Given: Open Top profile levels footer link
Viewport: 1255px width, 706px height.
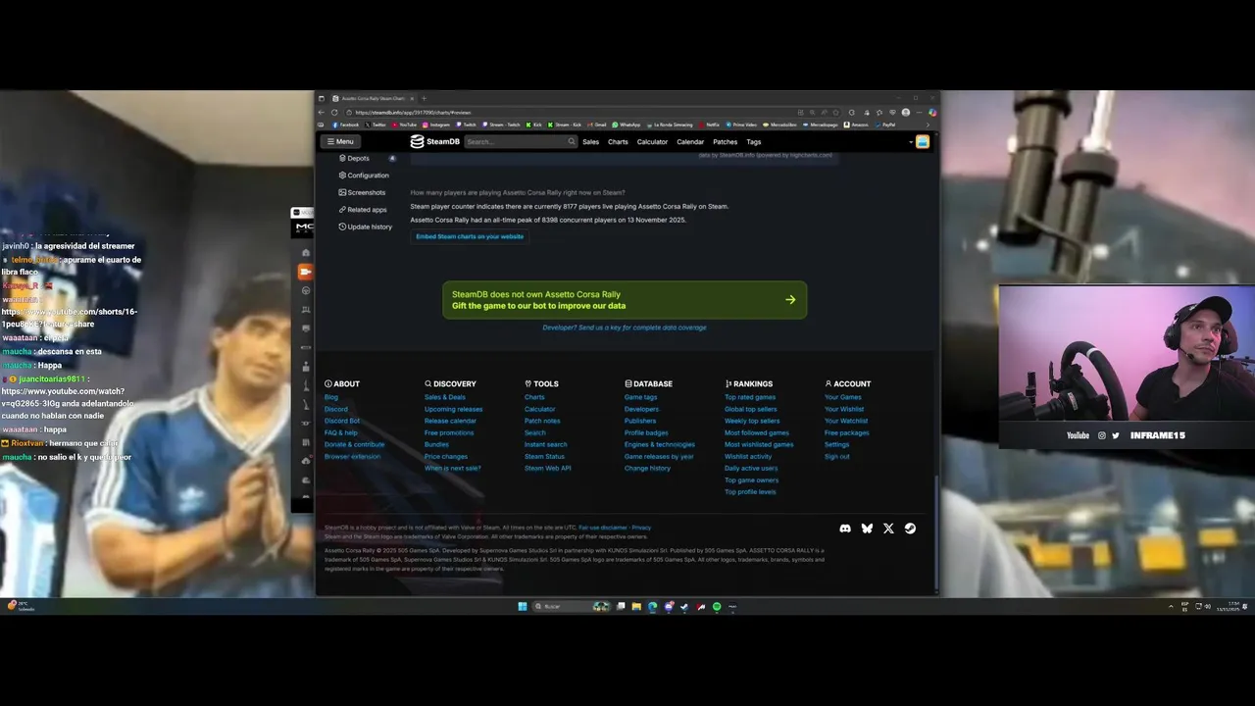Looking at the screenshot, I should [x=750, y=491].
